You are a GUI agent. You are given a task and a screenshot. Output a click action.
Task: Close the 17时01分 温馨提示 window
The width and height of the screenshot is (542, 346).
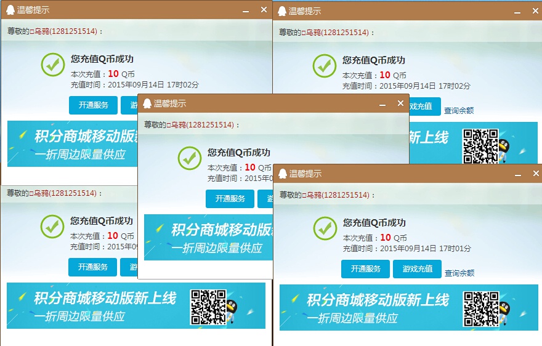point(536,173)
